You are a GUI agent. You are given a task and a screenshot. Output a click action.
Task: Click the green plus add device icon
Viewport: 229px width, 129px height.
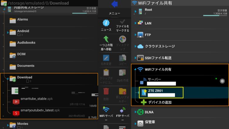click(x=144, y=102)
